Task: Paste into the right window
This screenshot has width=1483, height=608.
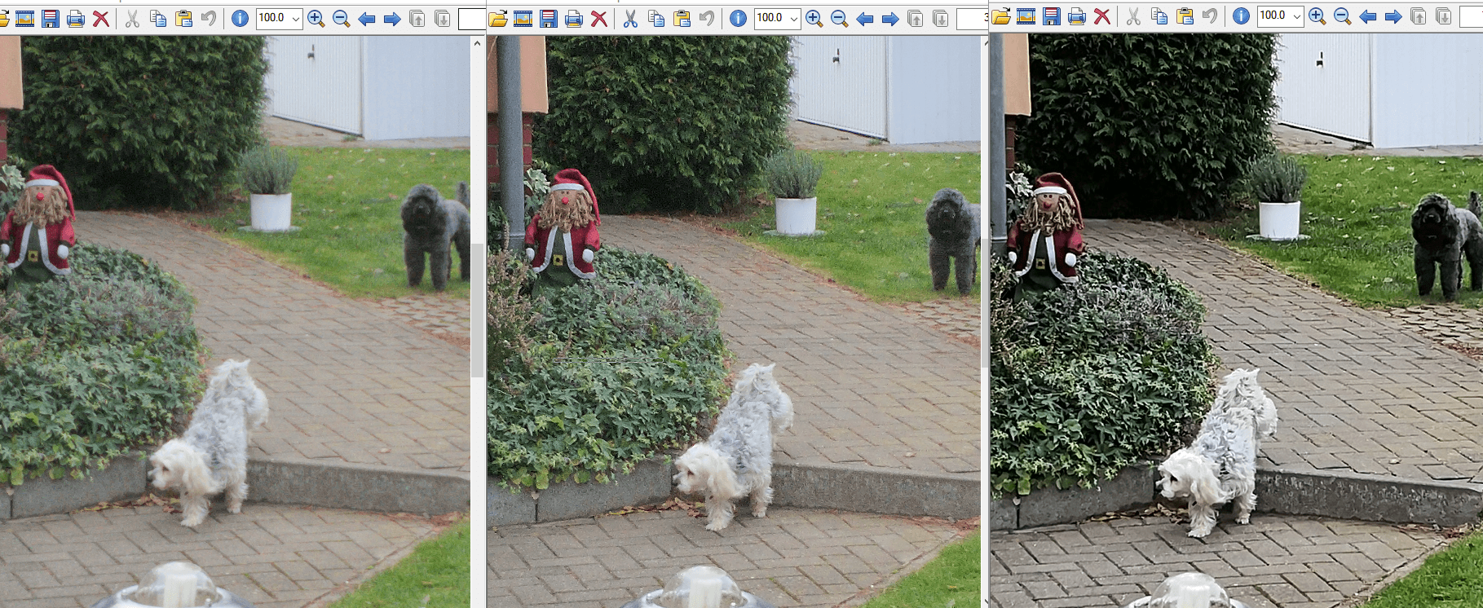Action: (1185, 16)
